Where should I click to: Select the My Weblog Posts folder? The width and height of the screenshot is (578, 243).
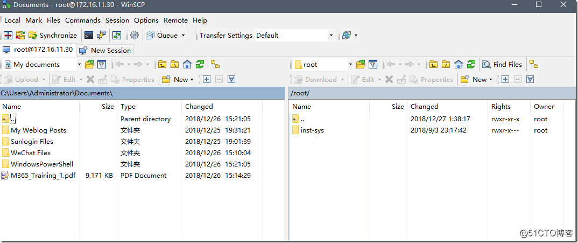38,130
